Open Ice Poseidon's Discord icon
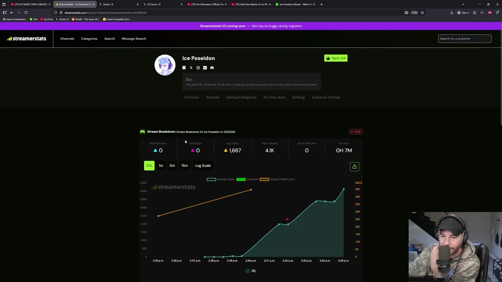 pyautogui.click(x=212, y=68)
